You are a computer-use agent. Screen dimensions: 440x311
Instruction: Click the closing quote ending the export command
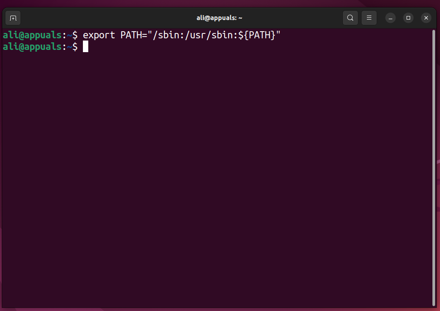coord(278,35)
